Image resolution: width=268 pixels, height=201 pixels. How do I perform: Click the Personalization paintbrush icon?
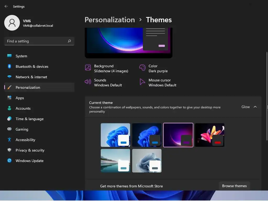[9, 87]
